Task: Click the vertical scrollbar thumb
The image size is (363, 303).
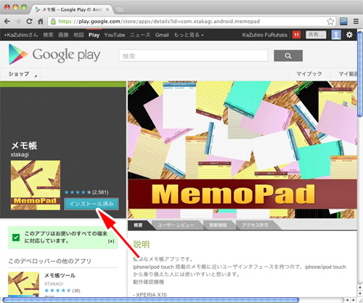Action: (360, 75)
